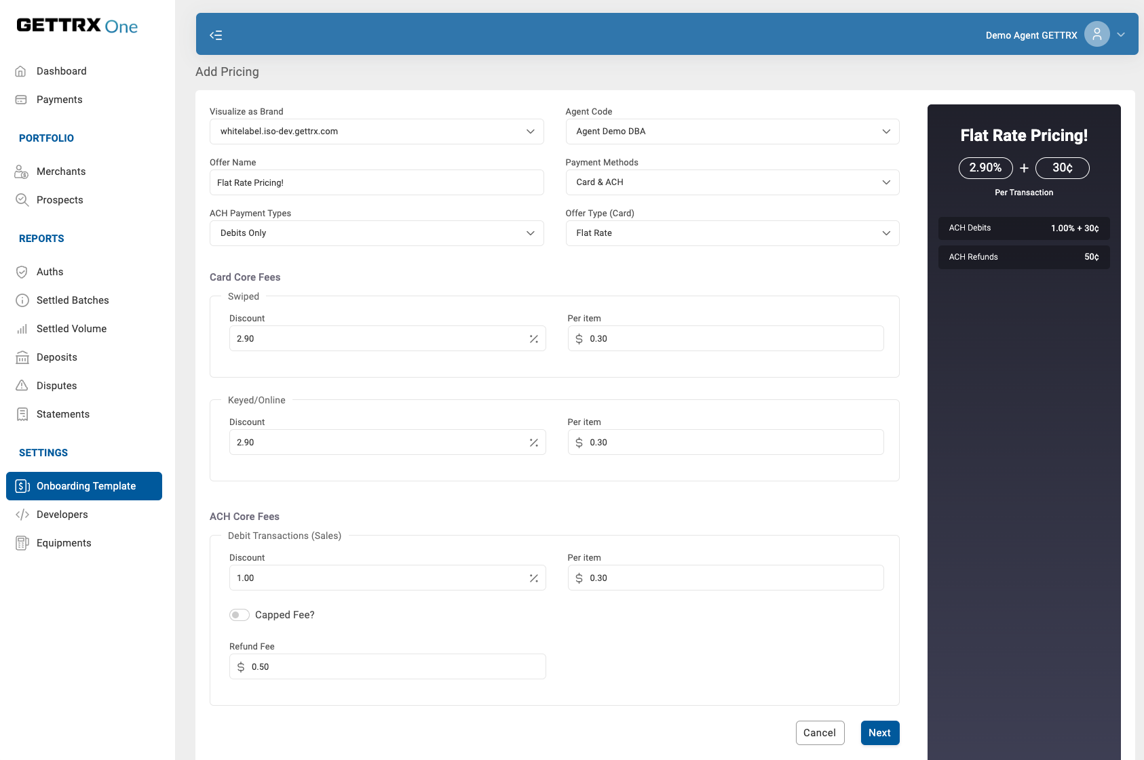Click the ACH Debit Discount field
Image resolution: width=1144 pixels, height=760 pixels.
[387, 578]
